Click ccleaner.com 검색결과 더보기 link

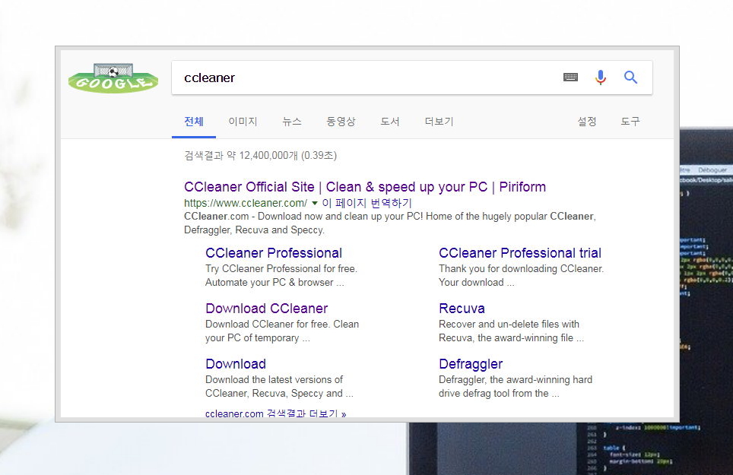(x=275, y=413)
